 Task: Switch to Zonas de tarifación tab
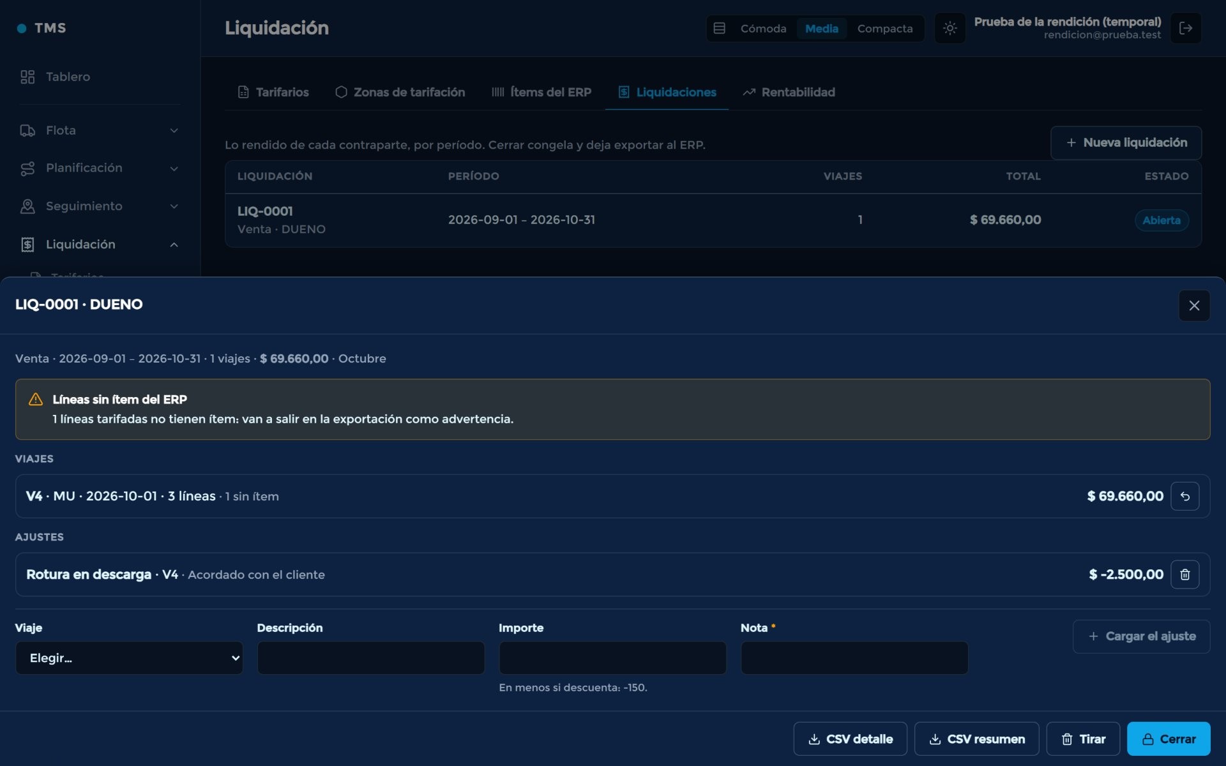click(x=400, y=92)
